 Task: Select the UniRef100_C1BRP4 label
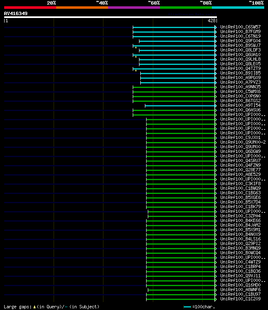[240, 266]
